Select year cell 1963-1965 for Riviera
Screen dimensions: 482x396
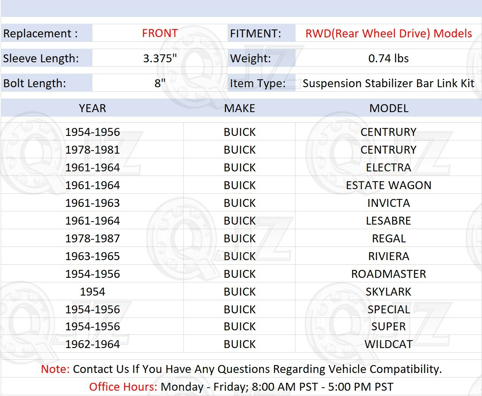tap(92, 256)
